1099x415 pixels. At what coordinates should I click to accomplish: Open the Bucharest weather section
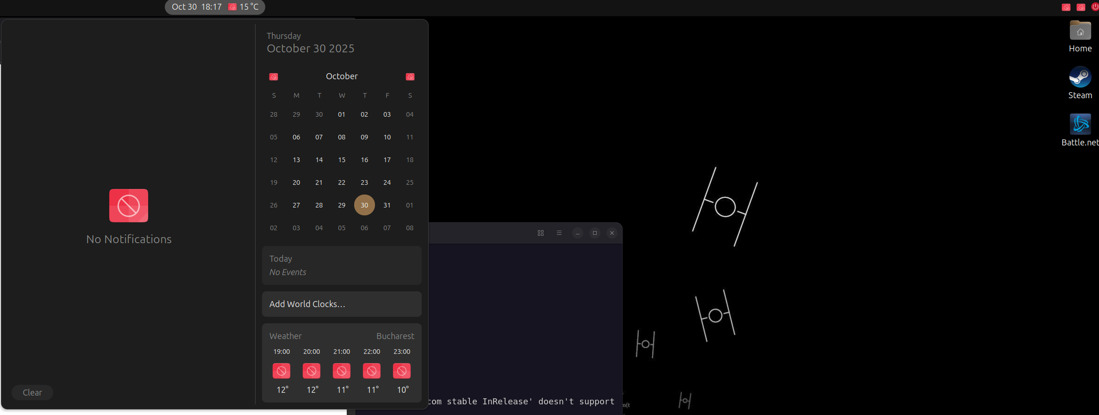342,336
